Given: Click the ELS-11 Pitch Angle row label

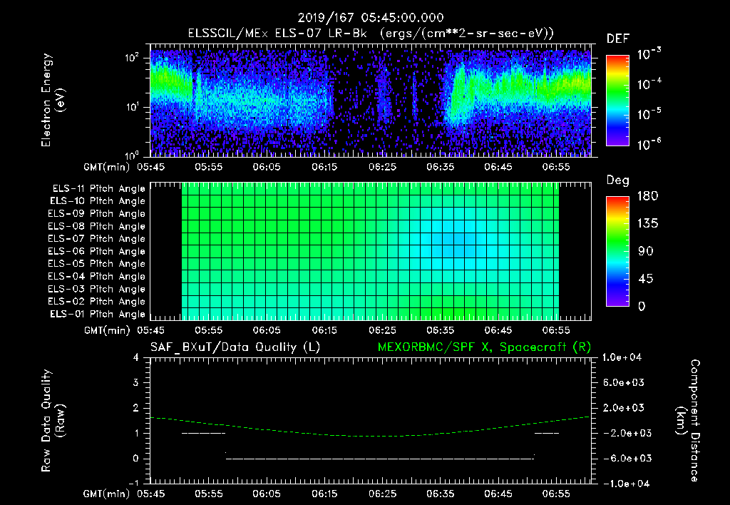Looking at the screenshot, I should point(98,189).
